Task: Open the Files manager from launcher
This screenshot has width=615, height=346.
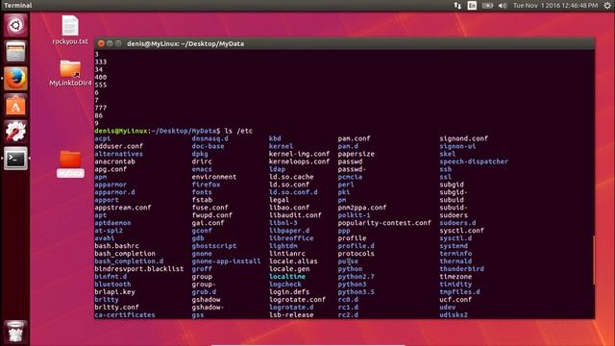Action: pyautogui.click(x=15, y=52)
